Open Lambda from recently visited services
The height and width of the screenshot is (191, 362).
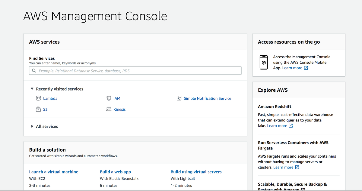point(50,98)
